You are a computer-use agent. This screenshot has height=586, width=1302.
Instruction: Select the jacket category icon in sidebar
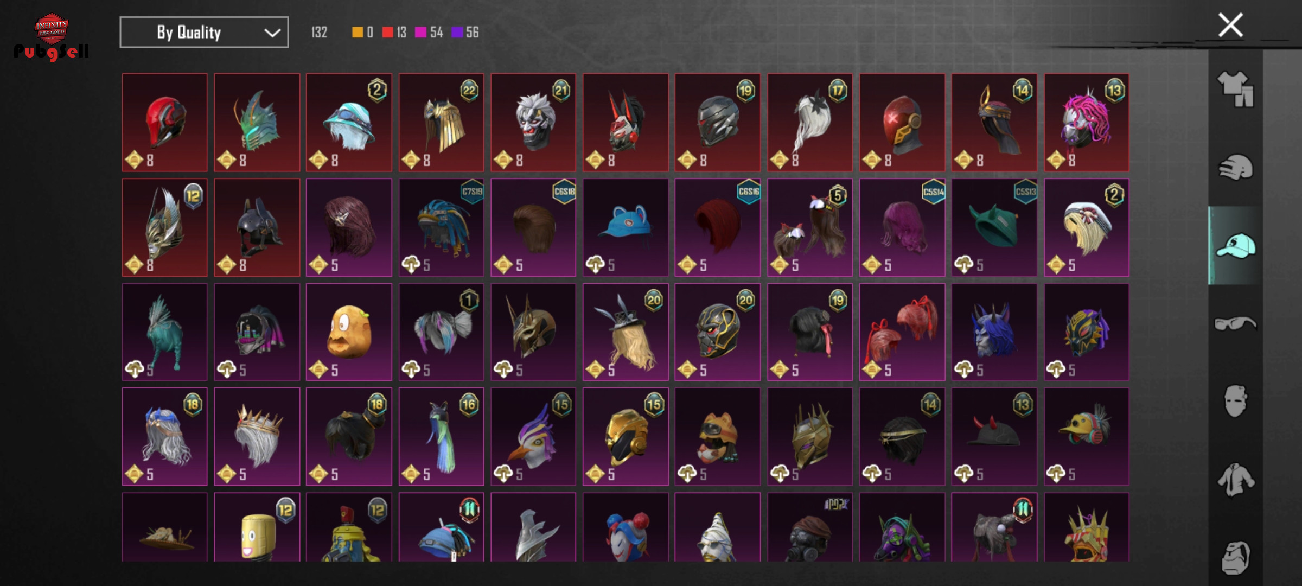tap(1235, 480)
